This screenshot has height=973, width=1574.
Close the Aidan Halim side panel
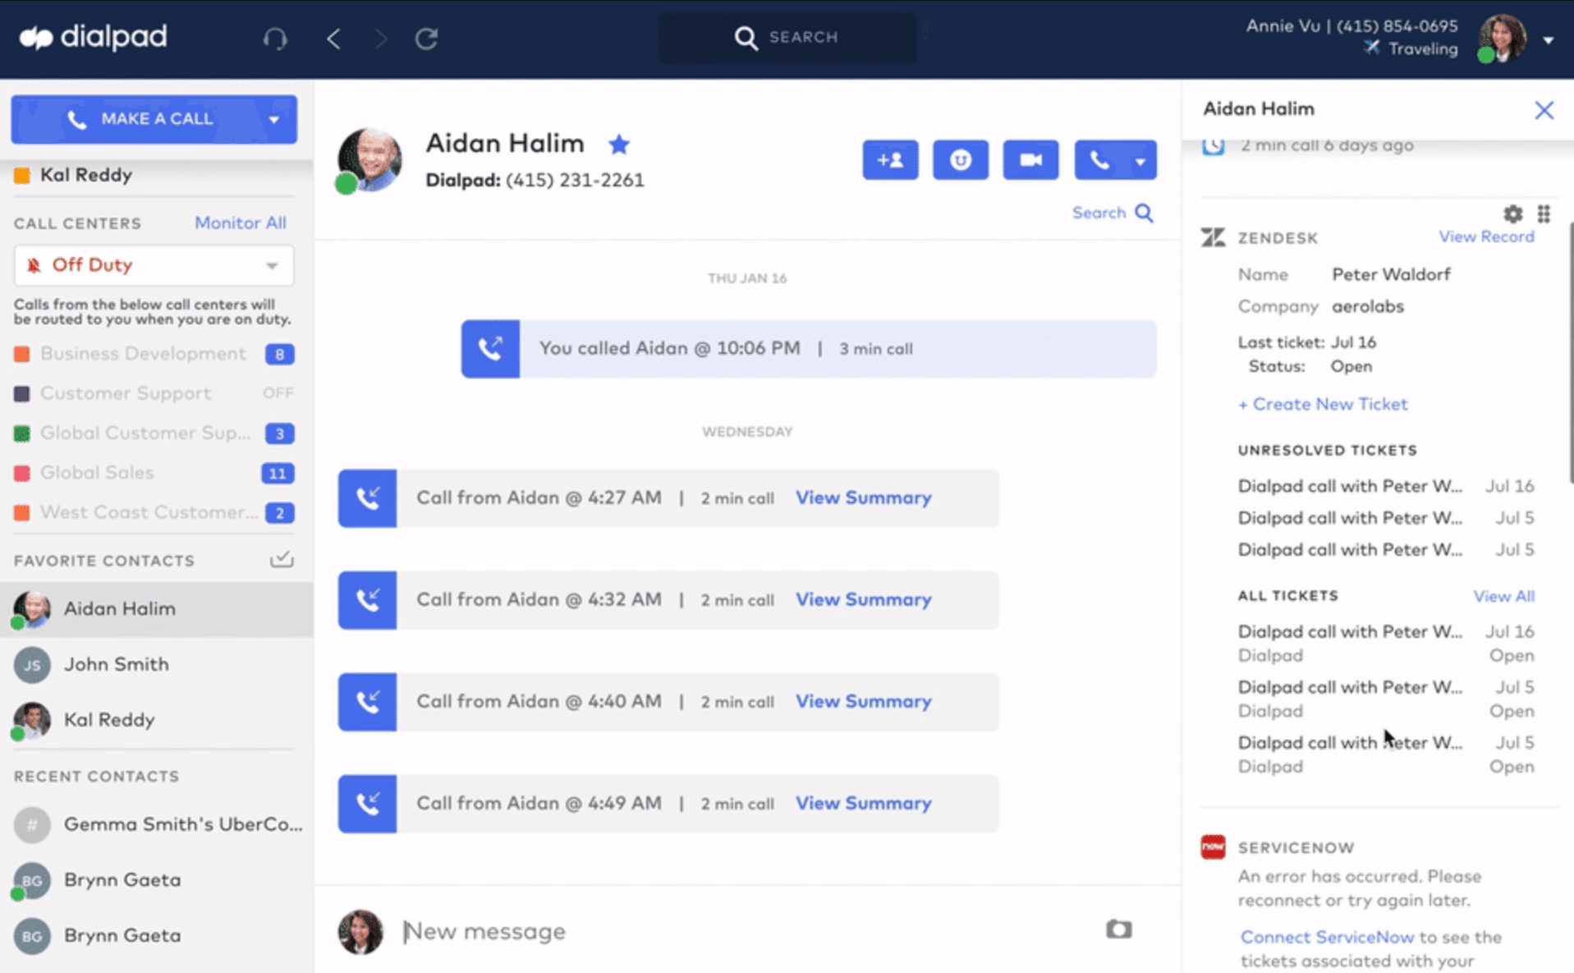click(1544, 110)
